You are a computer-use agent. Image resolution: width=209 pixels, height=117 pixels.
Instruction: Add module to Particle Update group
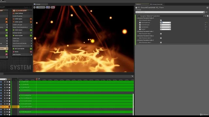pyautogui.click(x=31, y=35)
